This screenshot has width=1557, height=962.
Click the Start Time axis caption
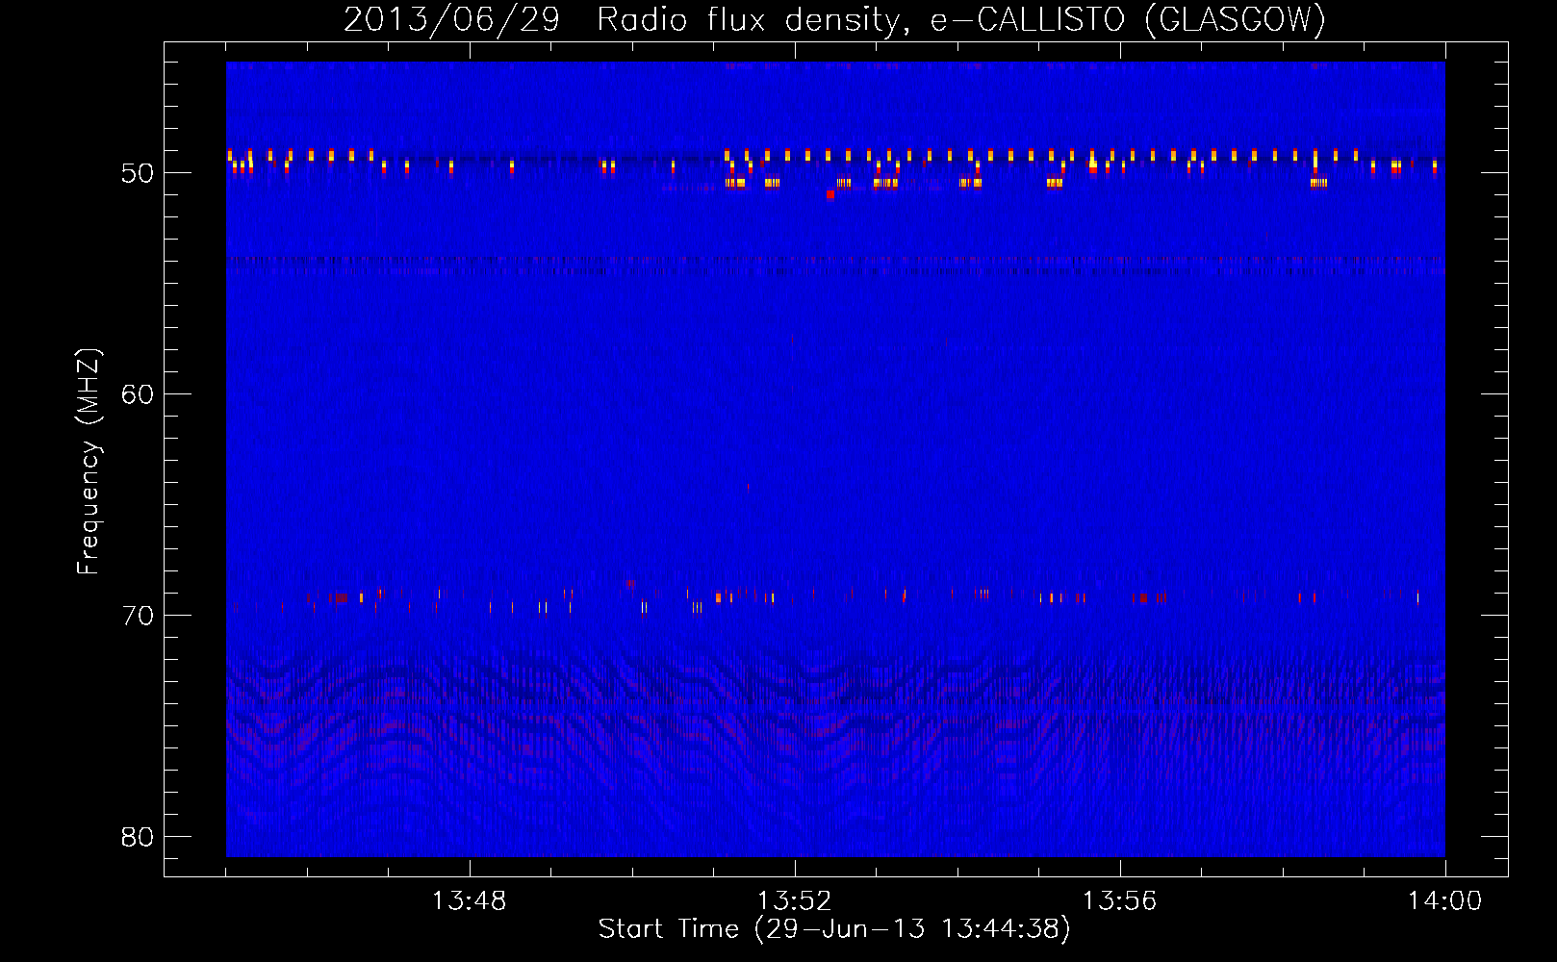tap(834, 929)
